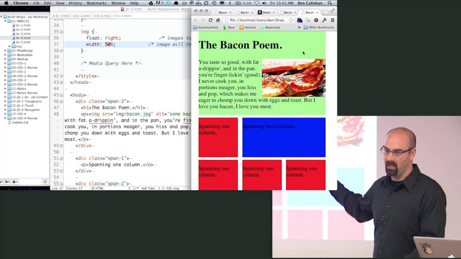Viewport: 461px width, 259px height.
Task: Click the gear extension icon in Chrome
Action: point(316,20)
